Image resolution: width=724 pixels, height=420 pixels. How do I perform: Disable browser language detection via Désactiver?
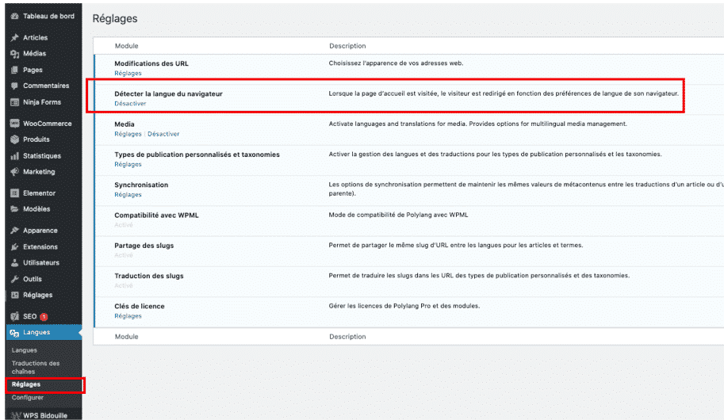[130, 104]
